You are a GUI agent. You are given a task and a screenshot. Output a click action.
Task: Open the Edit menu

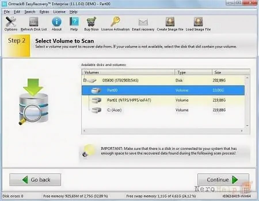(17, 12)
